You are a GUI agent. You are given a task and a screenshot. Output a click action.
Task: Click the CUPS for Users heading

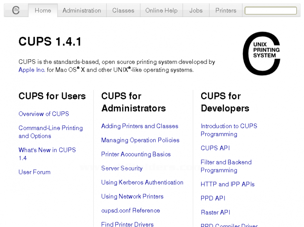[x=52, y=96]
